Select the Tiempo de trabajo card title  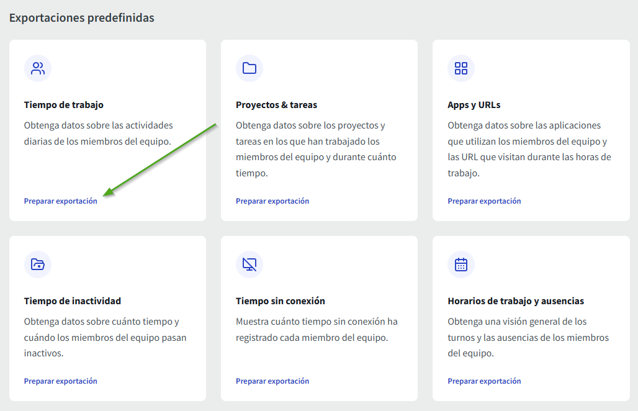point(64,105)
